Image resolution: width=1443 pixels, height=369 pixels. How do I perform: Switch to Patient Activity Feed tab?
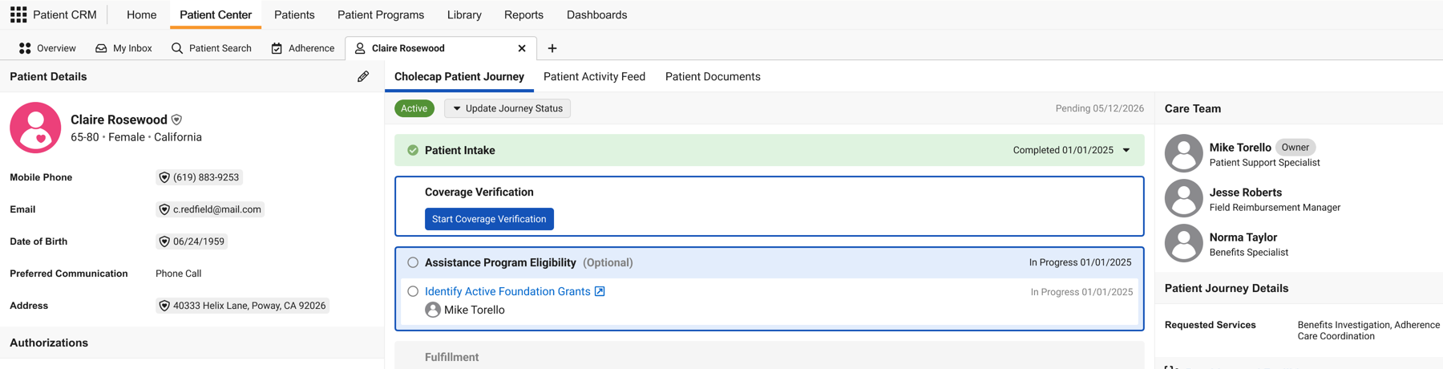(594, 77)
